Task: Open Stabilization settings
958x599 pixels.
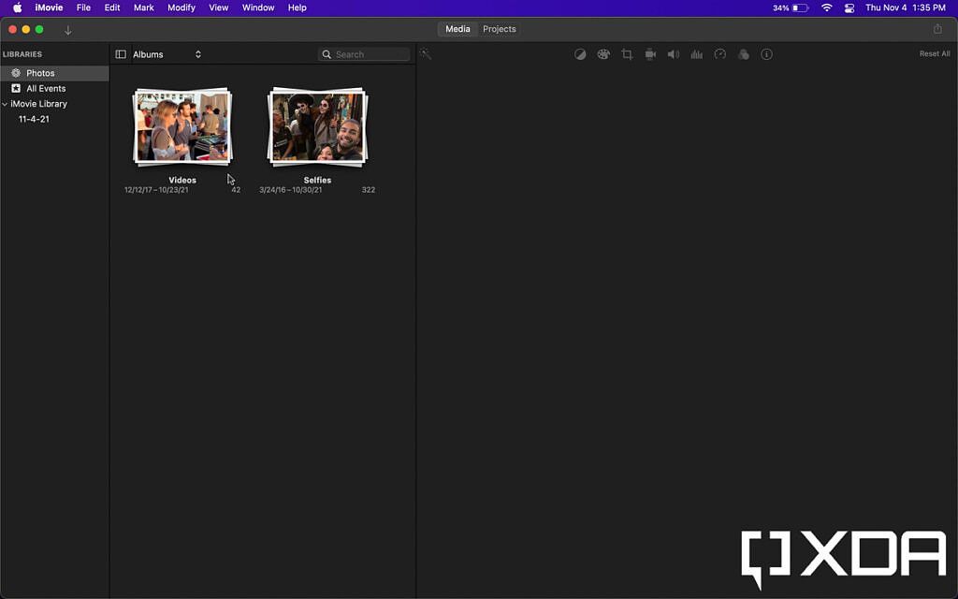Action: (x=650, y=53)
